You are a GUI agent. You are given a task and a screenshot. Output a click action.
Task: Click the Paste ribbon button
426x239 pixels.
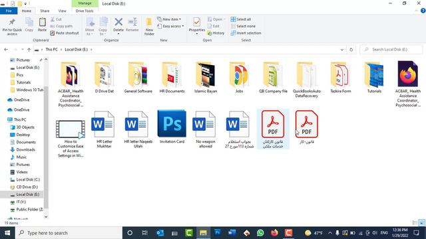[42, 25]
